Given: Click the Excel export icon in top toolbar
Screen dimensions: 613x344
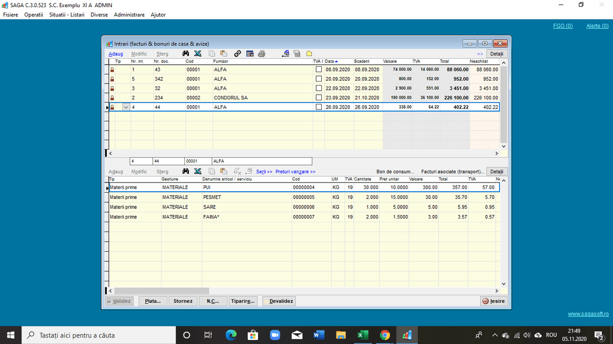Looking at the screenshot, I should (x=198, y=54).
